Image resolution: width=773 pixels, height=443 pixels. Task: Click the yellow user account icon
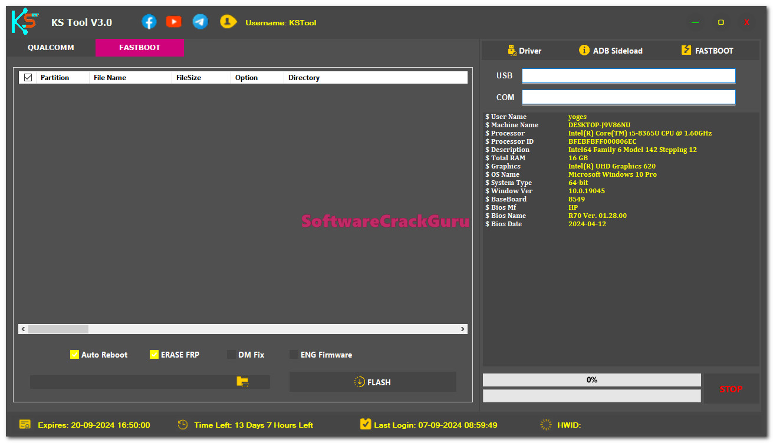click(228, 22)
